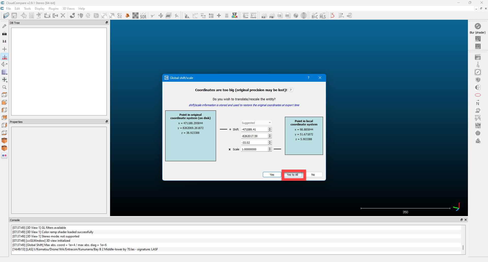
Task: Float the Properties panel button
Action: pos(107,122)
